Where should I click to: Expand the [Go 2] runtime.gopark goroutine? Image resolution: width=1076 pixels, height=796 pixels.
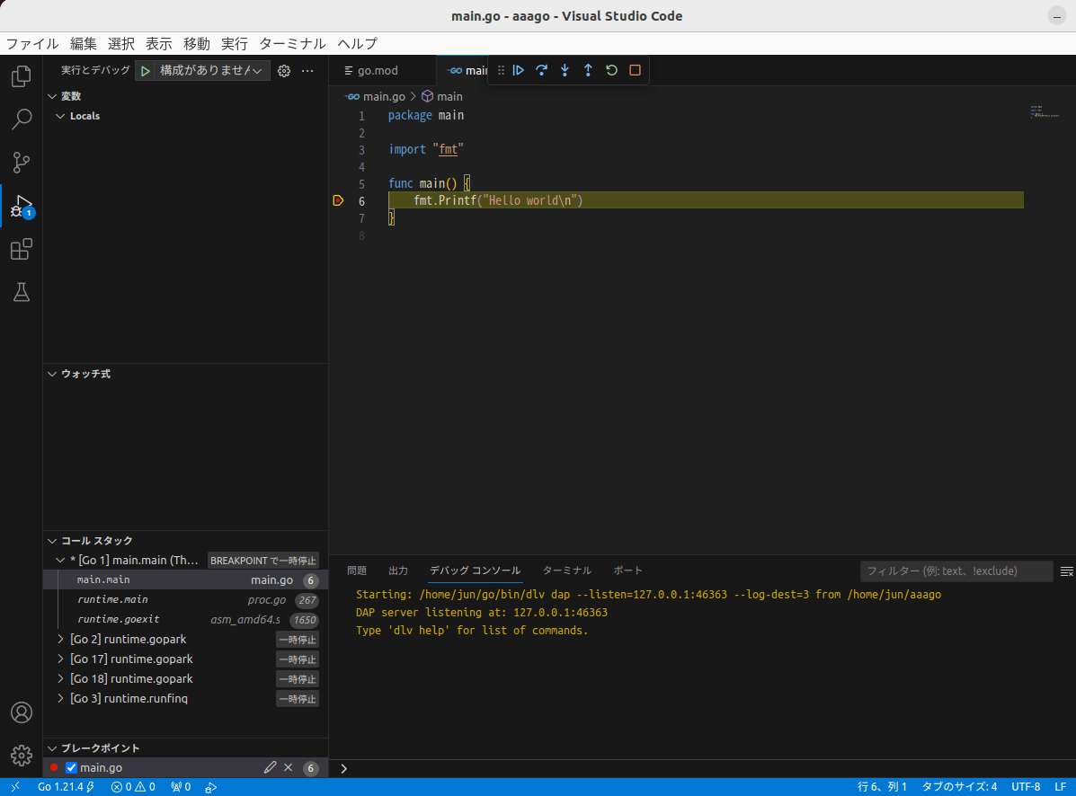click(60, 640)
